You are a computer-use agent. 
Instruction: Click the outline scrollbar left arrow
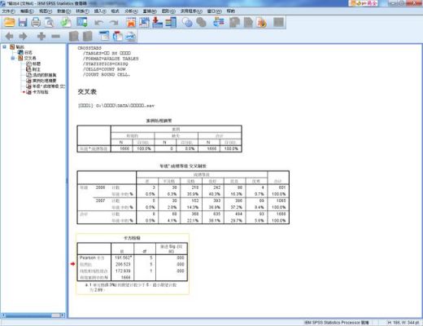pyautogui.click(x=3, y=315)
